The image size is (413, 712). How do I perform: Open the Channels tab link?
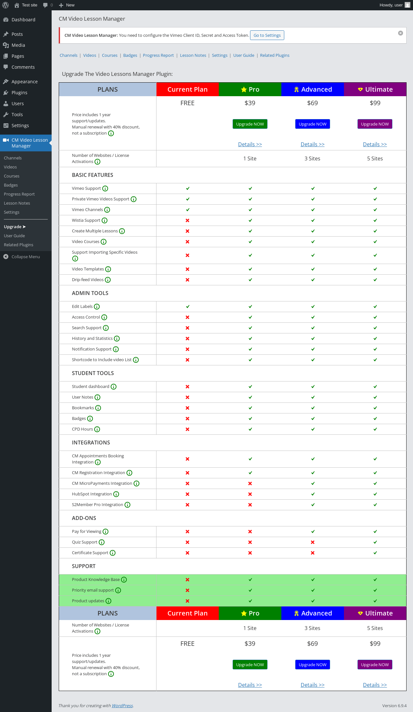[68, 56]
